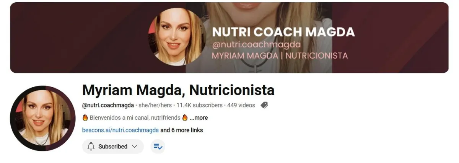Open the beacons.ai/nutri.coachmagda link

pos(120,130)
